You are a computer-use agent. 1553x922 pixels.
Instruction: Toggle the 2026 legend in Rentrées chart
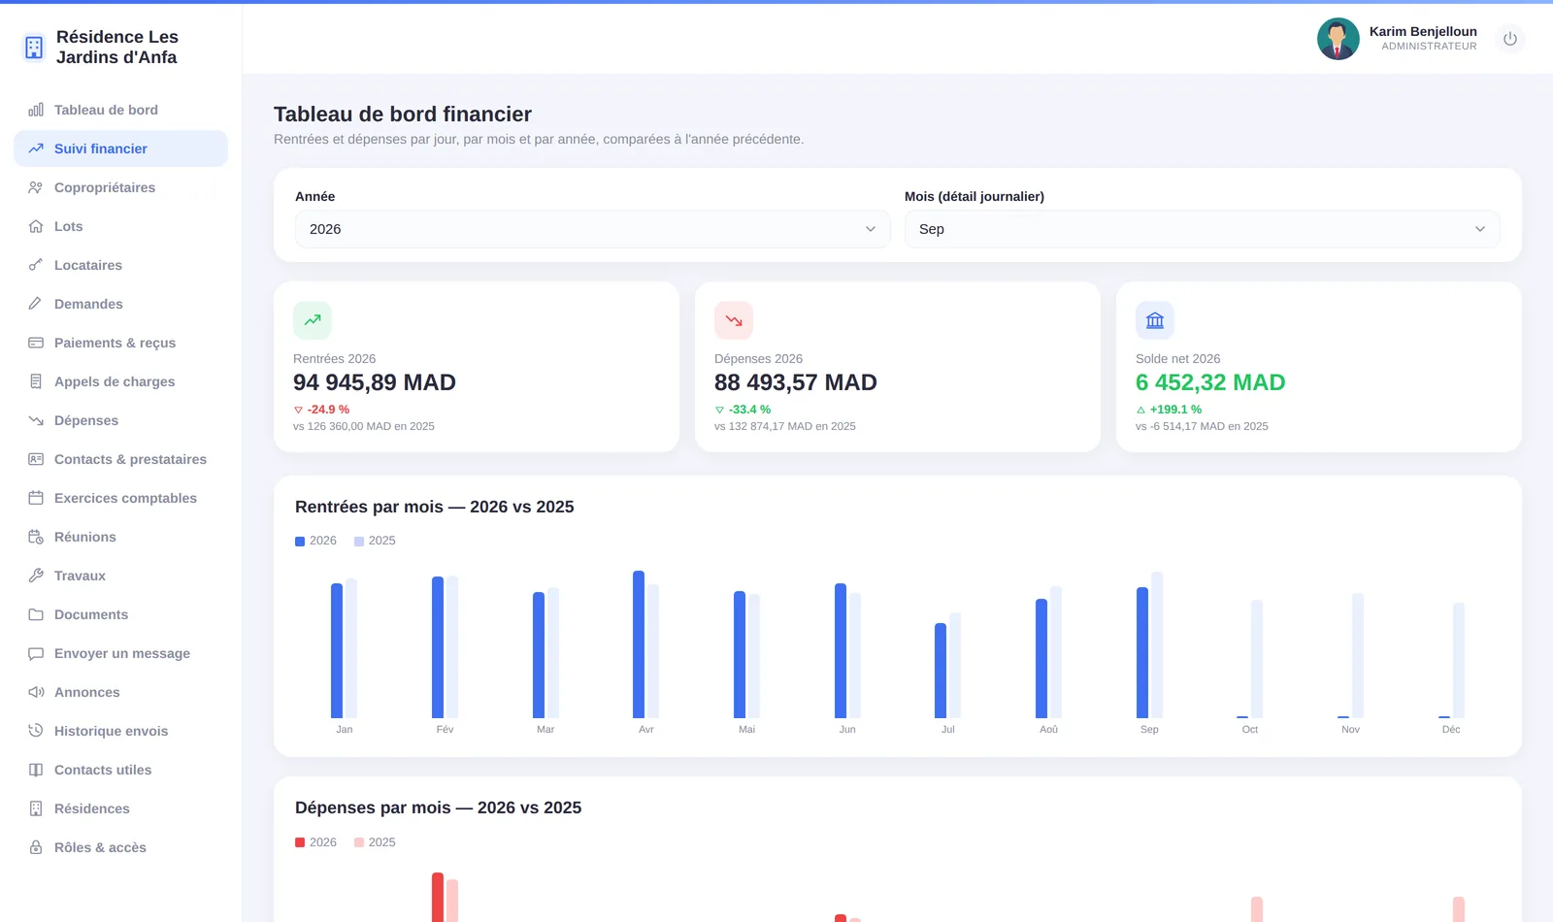315,541
